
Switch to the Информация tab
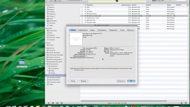coord(83,30)
